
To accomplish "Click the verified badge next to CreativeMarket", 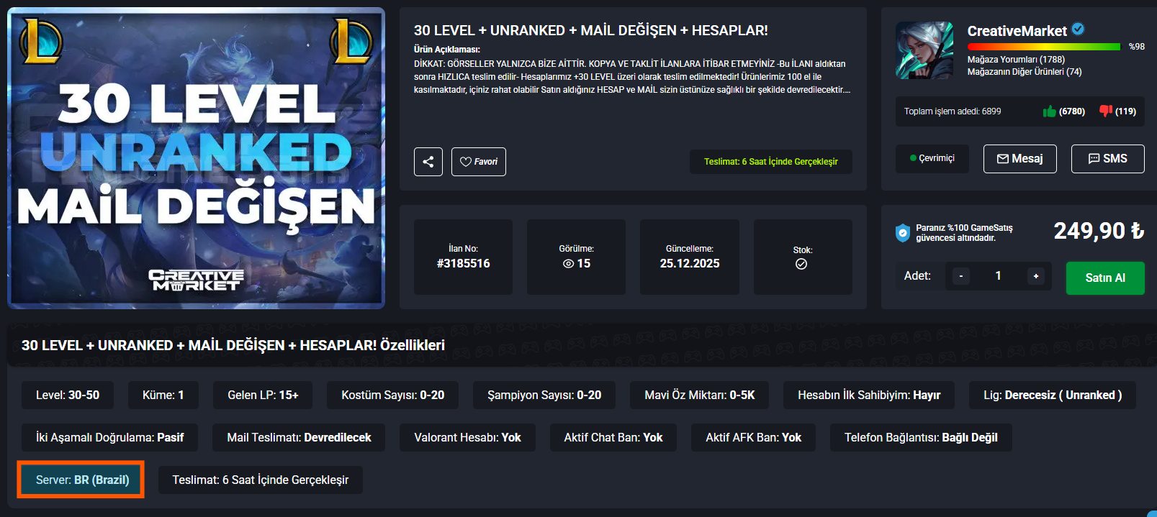I will pyautogui.click(x=1078, y=29).
